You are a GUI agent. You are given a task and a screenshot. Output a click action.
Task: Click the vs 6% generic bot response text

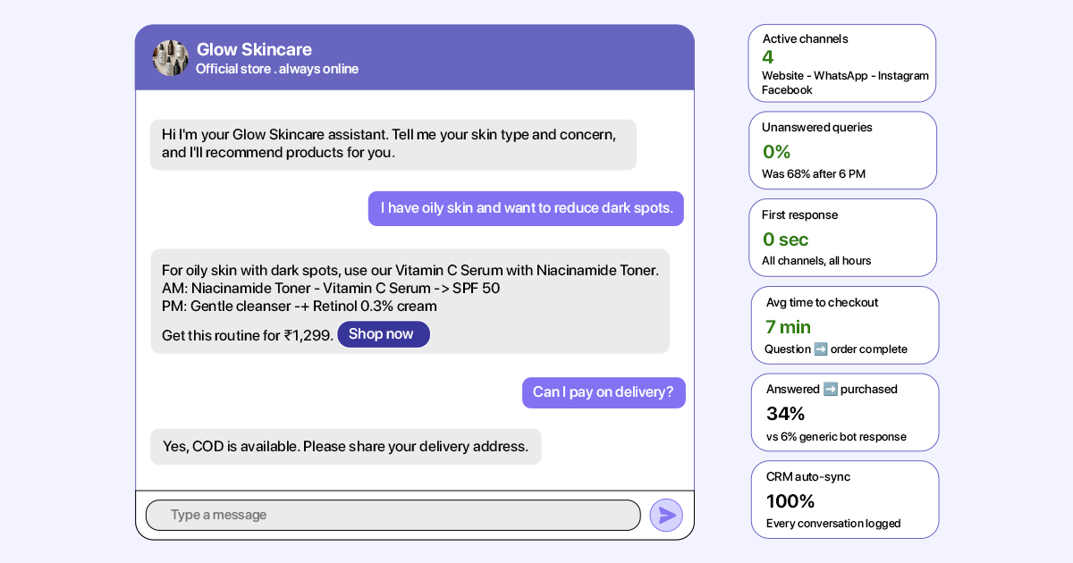pyautogui.click(x=836, y=437)
